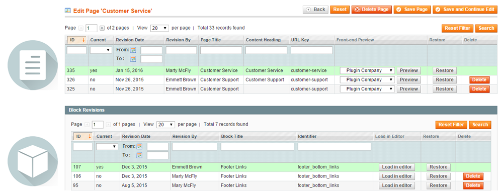Click next page arrow in Block Revisions pager
This screenshot has height=196, width=503.
[x=108, y=125]
